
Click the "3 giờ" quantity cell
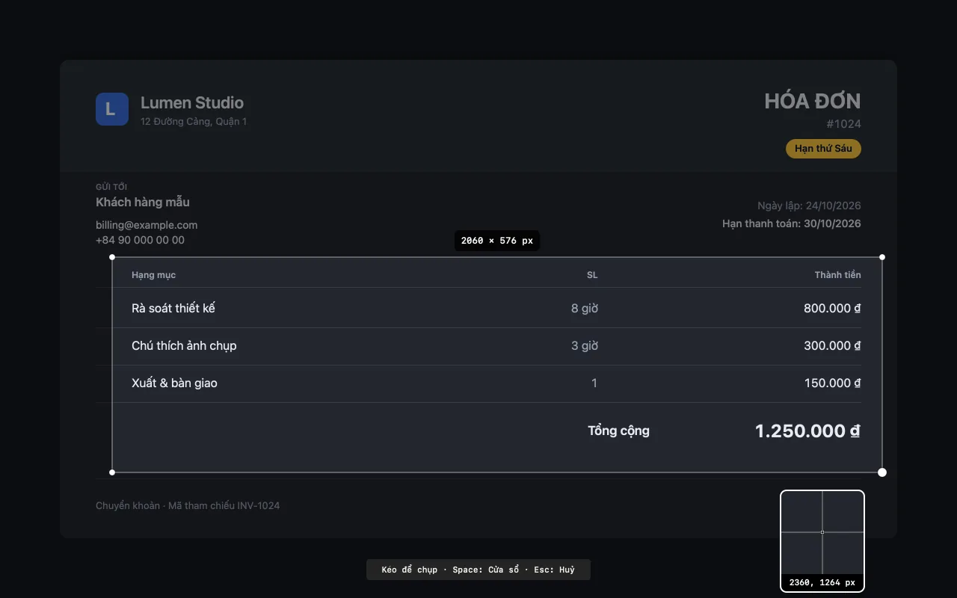[x=585, y=345]
